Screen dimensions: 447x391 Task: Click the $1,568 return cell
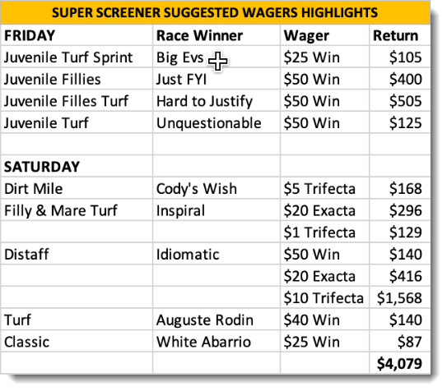[x=400, y=297]
